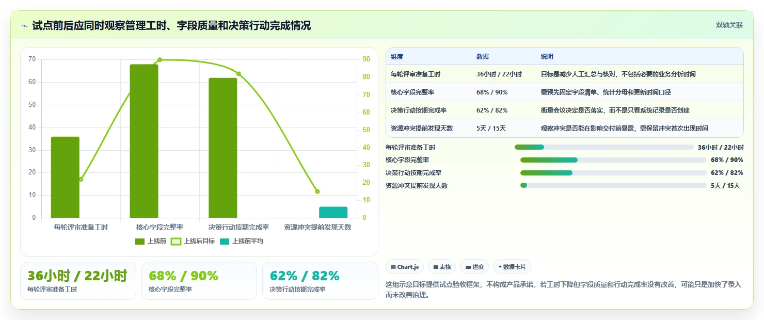Click the 决策行动按期完成率 progress bar

point(613,173)
